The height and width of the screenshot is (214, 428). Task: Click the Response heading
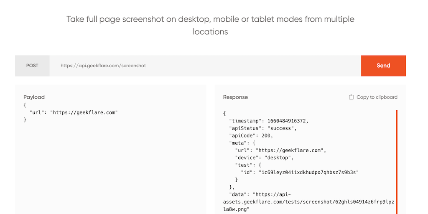click(x=235, y=97)
